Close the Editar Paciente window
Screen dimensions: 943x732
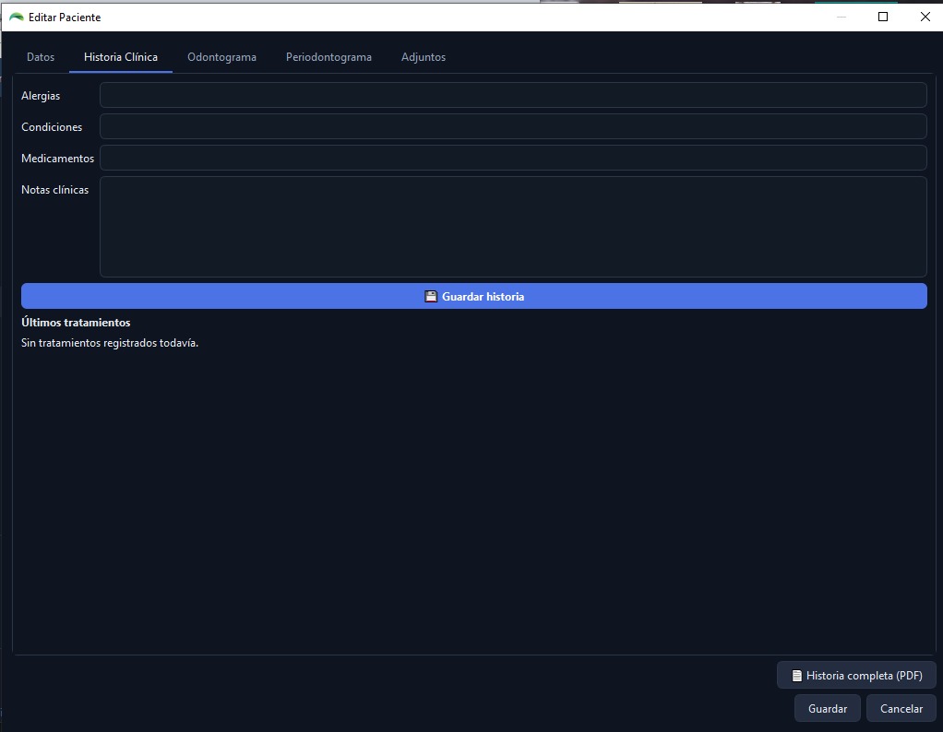925,17
